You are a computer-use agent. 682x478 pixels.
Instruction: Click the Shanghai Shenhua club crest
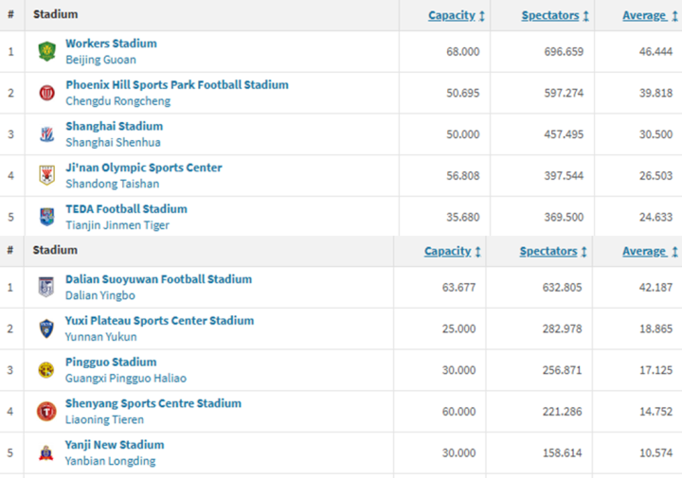46,134
